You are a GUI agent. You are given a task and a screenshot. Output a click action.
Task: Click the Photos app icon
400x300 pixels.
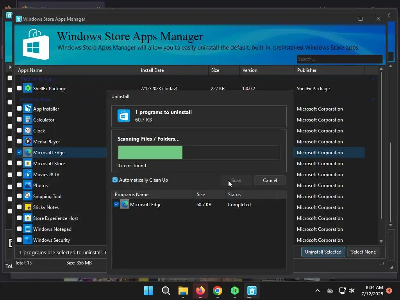28,185
